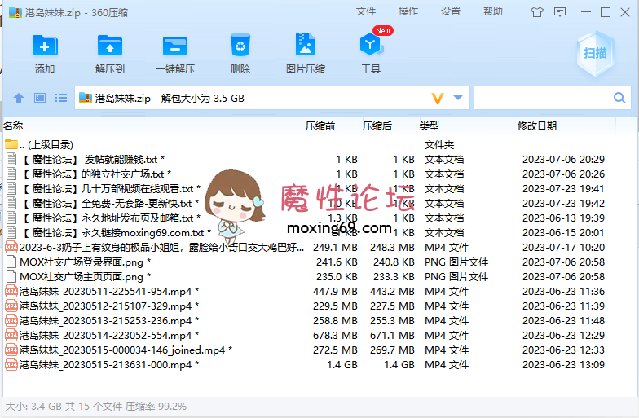The width and height of the screenshot is (639, 418).
Task: Go up one folder with the up arrow icon
Action: [x=19, y=98]
